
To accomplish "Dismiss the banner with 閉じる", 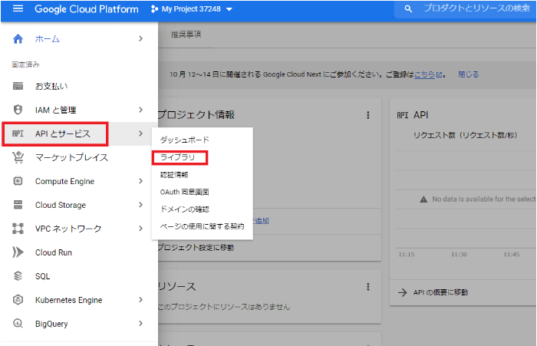I will point(469,74).
